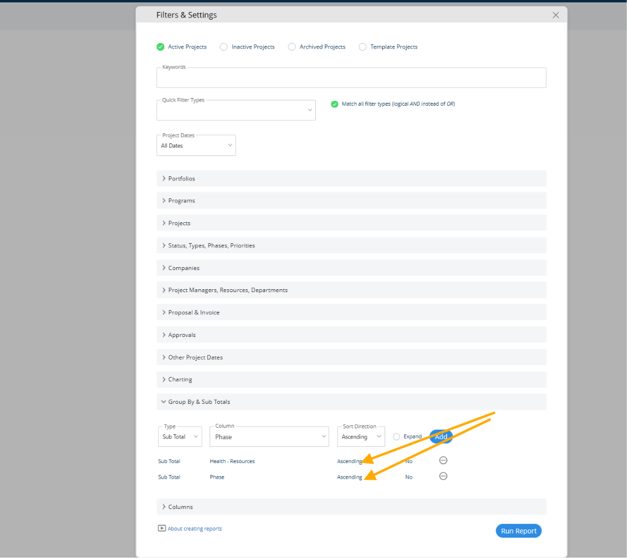Viewport: 627px width, 558px height.
Task: Expand the Proposal & Invoice section
Action: (x=351, y=312)
